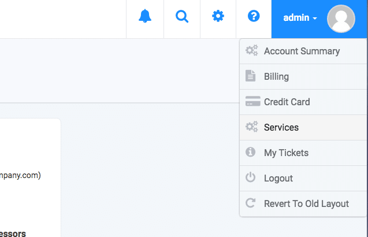368x237 pixels.
Task: Open My Tickets from the user menu
Action: click(x=286, y=153)
